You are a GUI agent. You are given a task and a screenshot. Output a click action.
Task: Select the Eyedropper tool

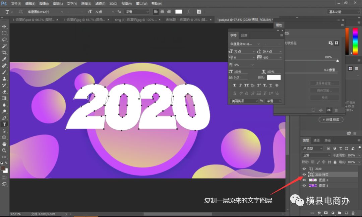pyautogui.click(x=4, y=59)
